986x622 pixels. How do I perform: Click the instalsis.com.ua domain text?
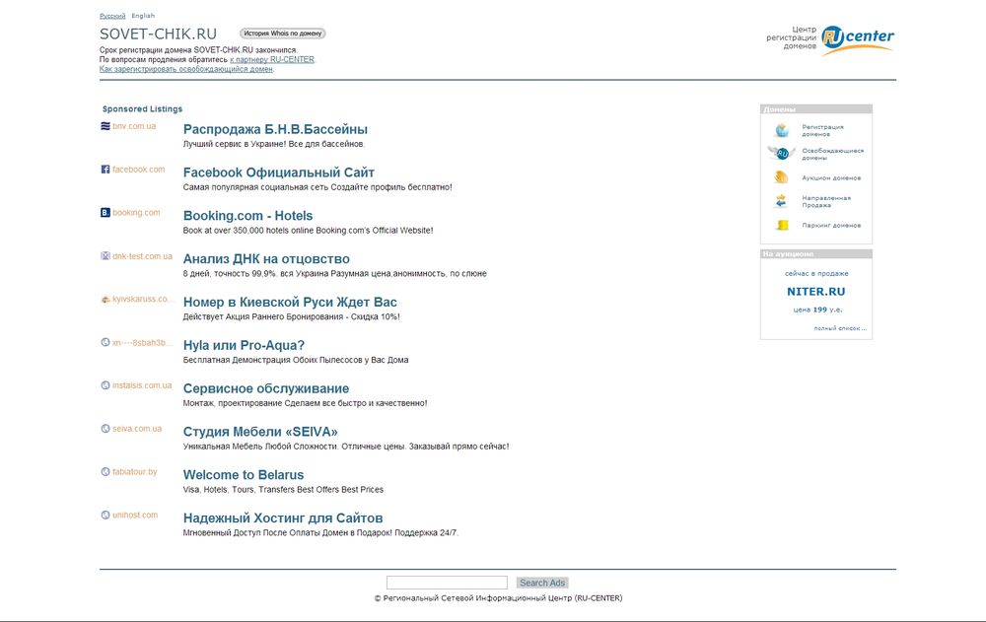point(142,384)
